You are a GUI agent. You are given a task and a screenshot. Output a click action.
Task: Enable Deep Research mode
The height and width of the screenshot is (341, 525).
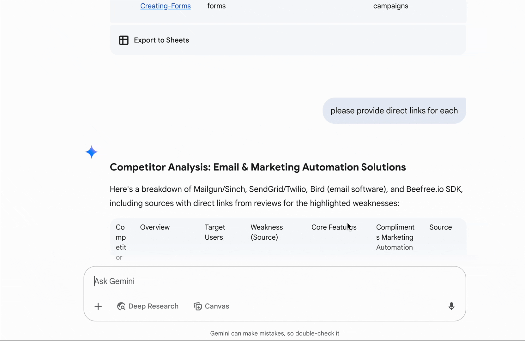pos(148,306)
